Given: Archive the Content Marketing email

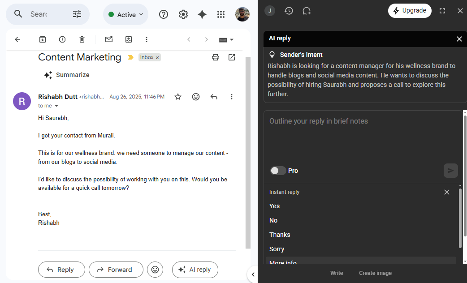Looking at the screenshot, I should [x=43, y=39].
